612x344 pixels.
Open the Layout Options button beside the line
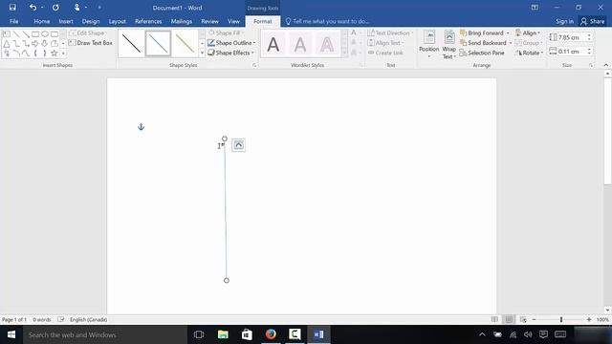(x=238, y=145)
